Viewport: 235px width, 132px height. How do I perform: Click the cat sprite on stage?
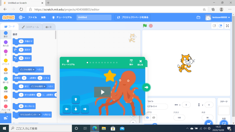point(186,63)
